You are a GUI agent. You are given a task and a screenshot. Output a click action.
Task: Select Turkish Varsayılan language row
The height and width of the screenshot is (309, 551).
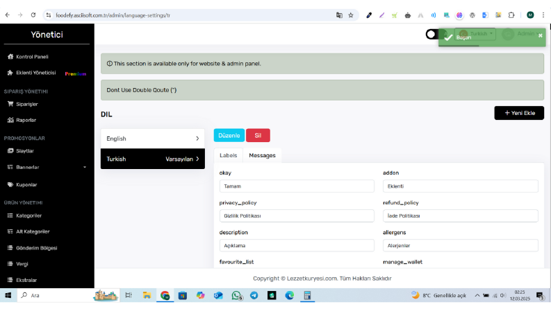click(152, 159)
